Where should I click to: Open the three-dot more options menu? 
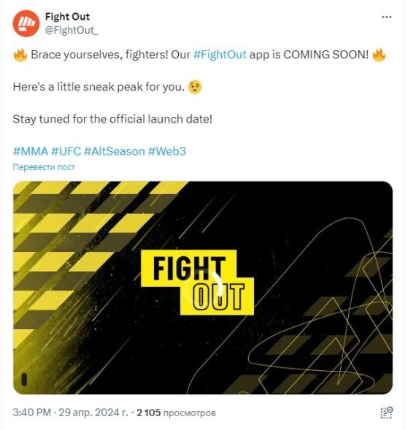pos(386,17)
